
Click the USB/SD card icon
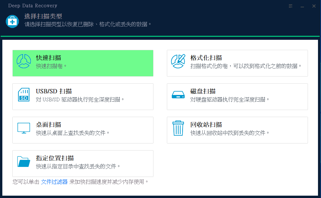point(24,95)
